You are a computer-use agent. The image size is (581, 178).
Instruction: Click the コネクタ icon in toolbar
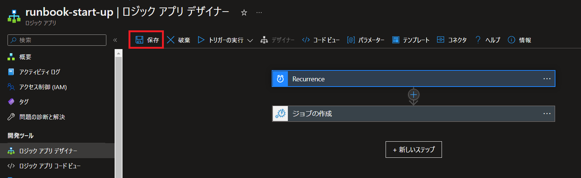point(440,40)
